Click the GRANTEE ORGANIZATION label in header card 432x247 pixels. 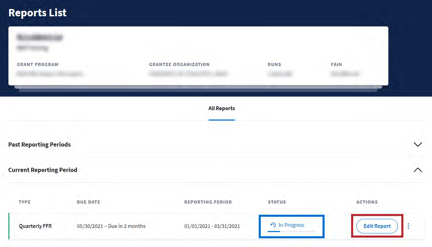click(x=179, y=65)
